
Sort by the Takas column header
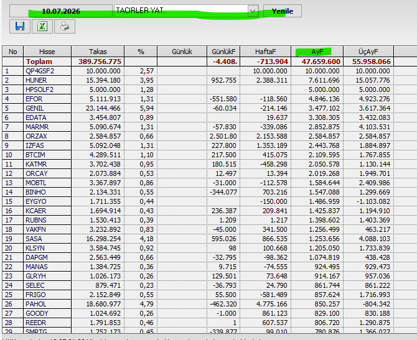pos(98,52)
